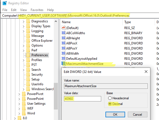The image size is (159, 120).
Task: Open the Favorites menu
Action: (37, 10)
